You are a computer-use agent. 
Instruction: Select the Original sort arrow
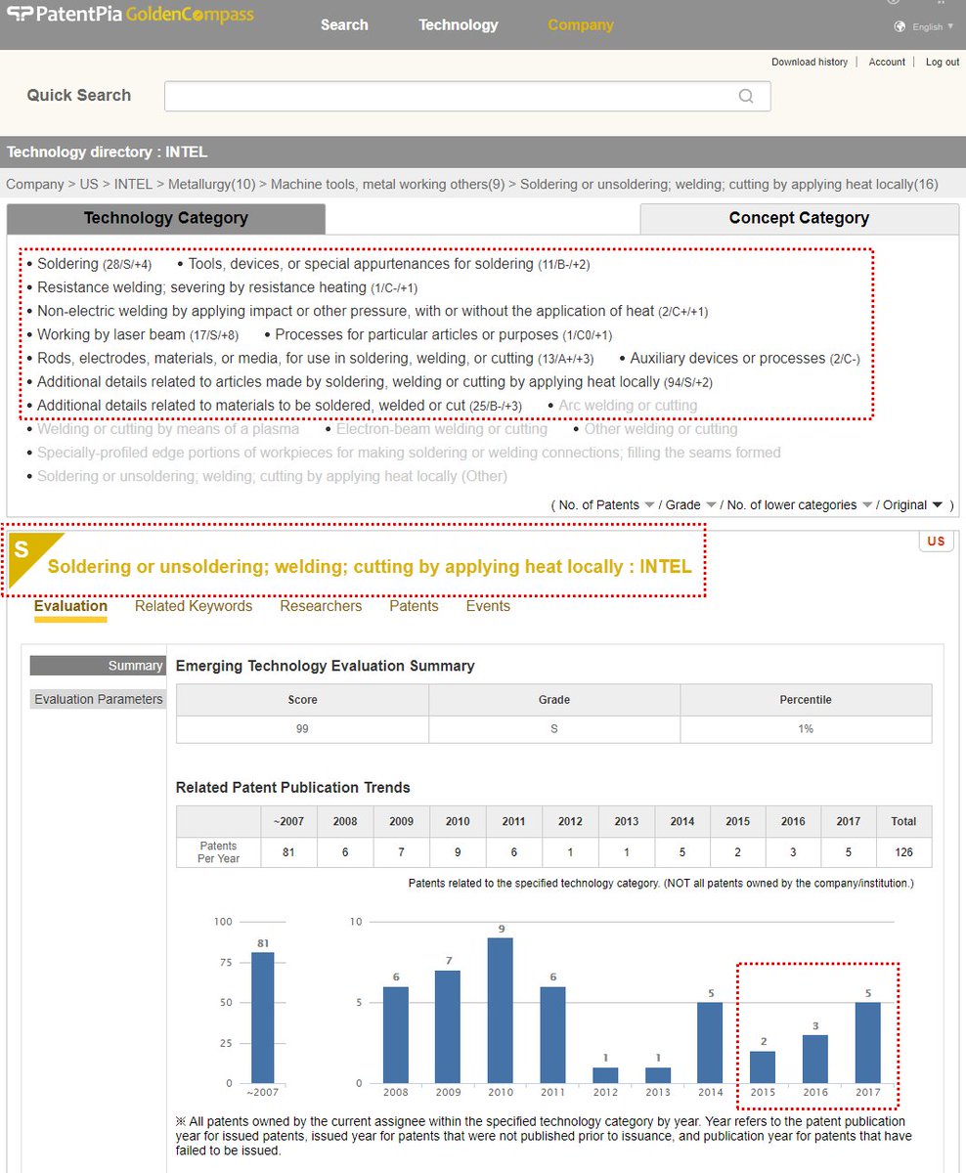pyautogui.click(x=938, y=505)
